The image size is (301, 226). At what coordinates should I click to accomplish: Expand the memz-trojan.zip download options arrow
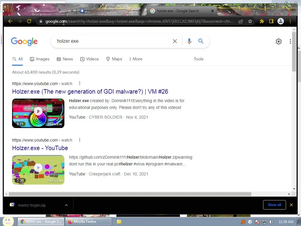point(66,205)
